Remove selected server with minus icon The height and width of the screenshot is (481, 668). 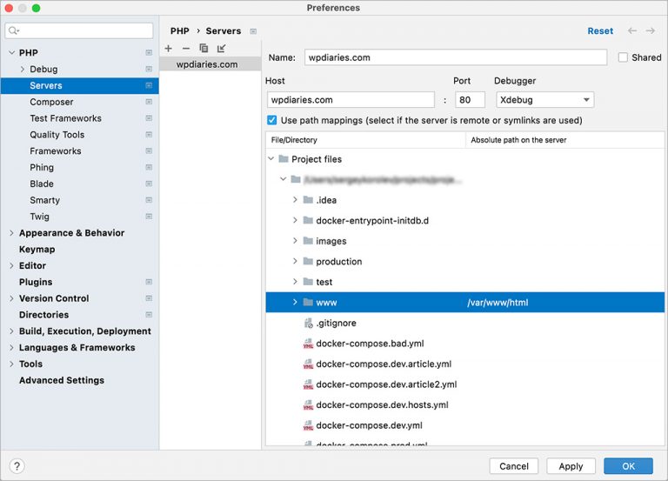[x=186, y=49]
